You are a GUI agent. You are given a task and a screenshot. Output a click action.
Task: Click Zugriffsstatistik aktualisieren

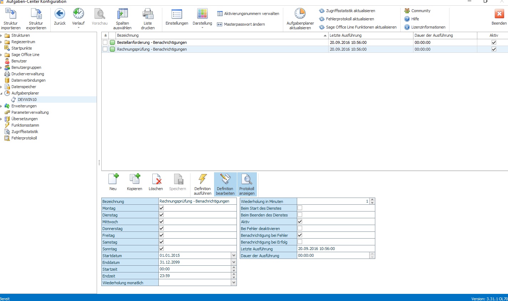[x=347, y=11]
